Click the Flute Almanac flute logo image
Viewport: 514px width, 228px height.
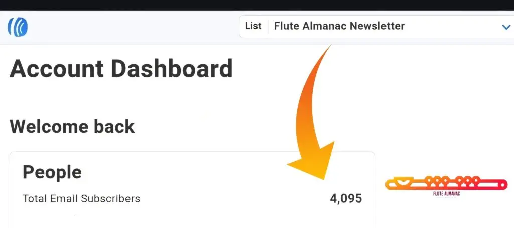point(446,183)
